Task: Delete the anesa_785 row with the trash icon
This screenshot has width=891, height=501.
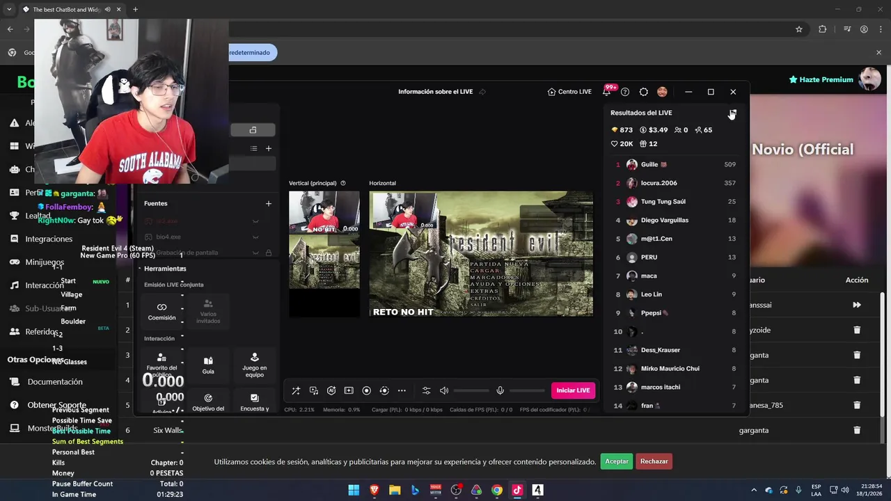Action: click(x=857, y=405)
